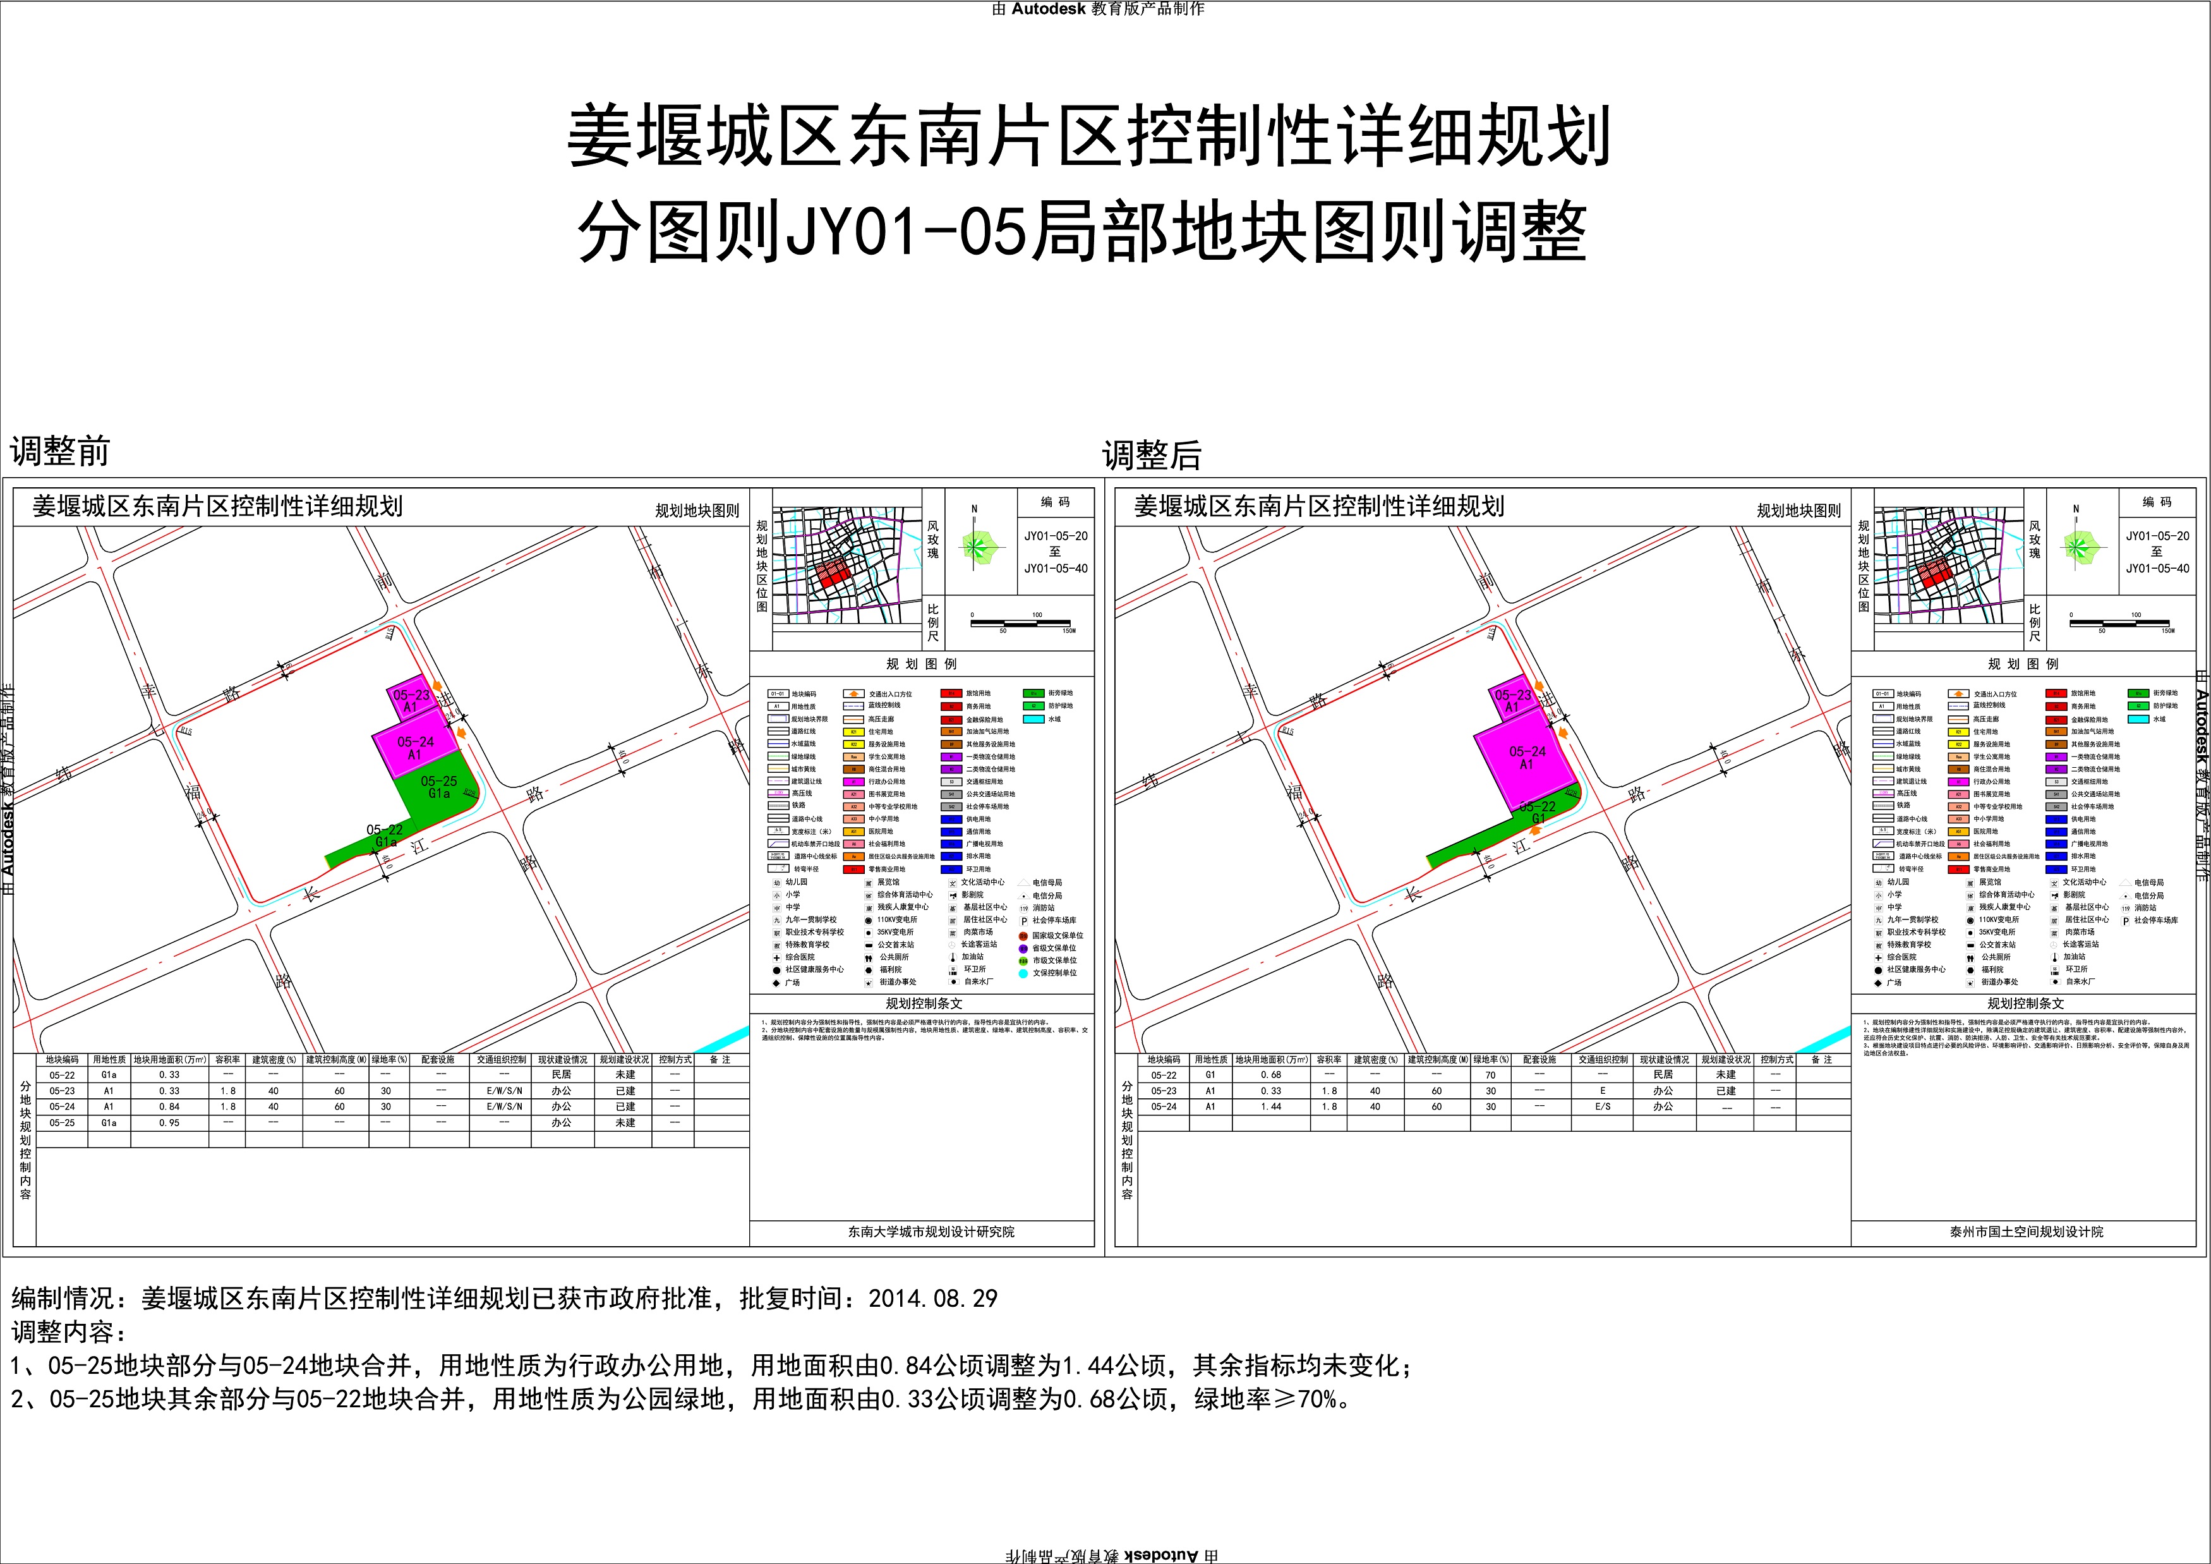Image resolution: width=2211 pixels, height=1564 pixels.
Task: Click the 社会停车场库 P icon in the 调整前 legend
Action: [x=1023, y=921]
